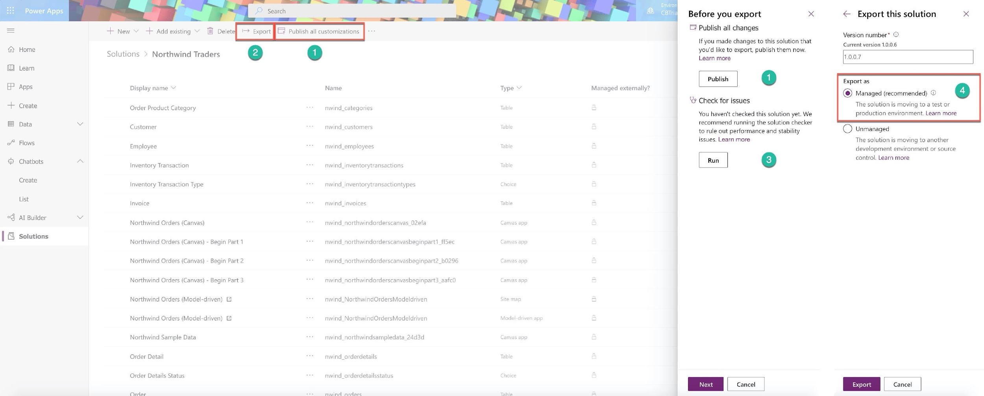
Task: Click Managed externally? column header
Action: [620, 88]
